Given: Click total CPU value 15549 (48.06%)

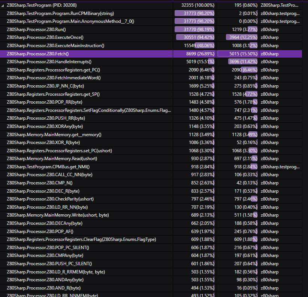Looking at the screenshot, I should click(199, 46).
